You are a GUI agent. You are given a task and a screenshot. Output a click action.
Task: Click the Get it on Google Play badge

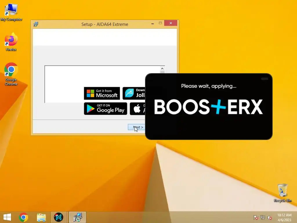106,109
